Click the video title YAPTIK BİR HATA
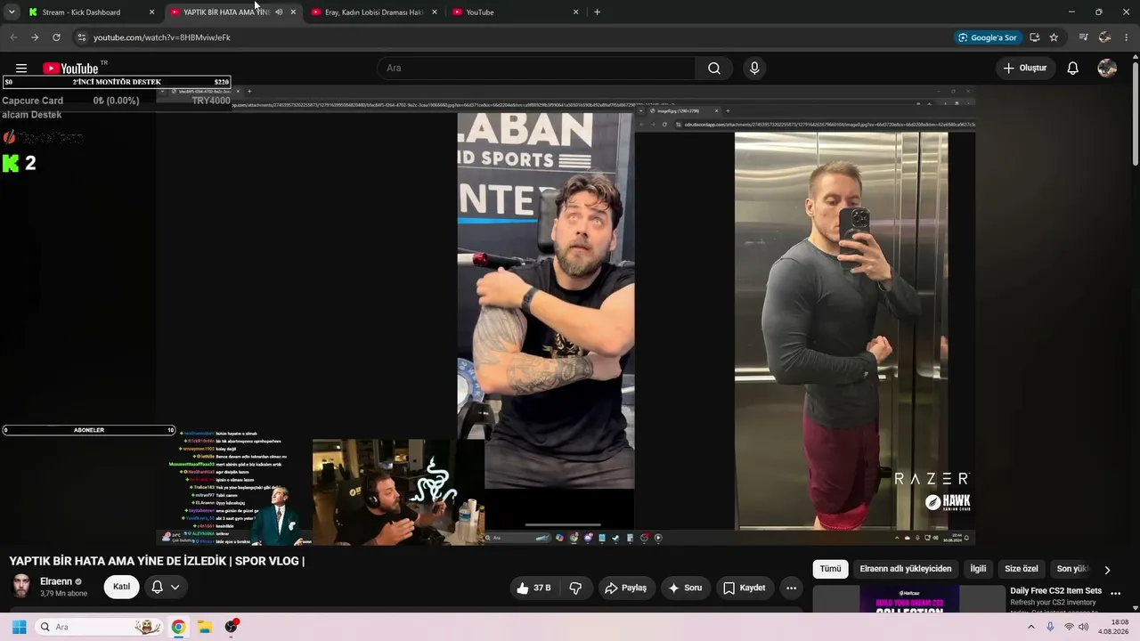1140x641 pixels. point(157,561)
